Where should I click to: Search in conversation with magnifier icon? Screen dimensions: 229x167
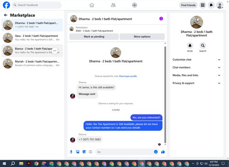coord(203,46)
